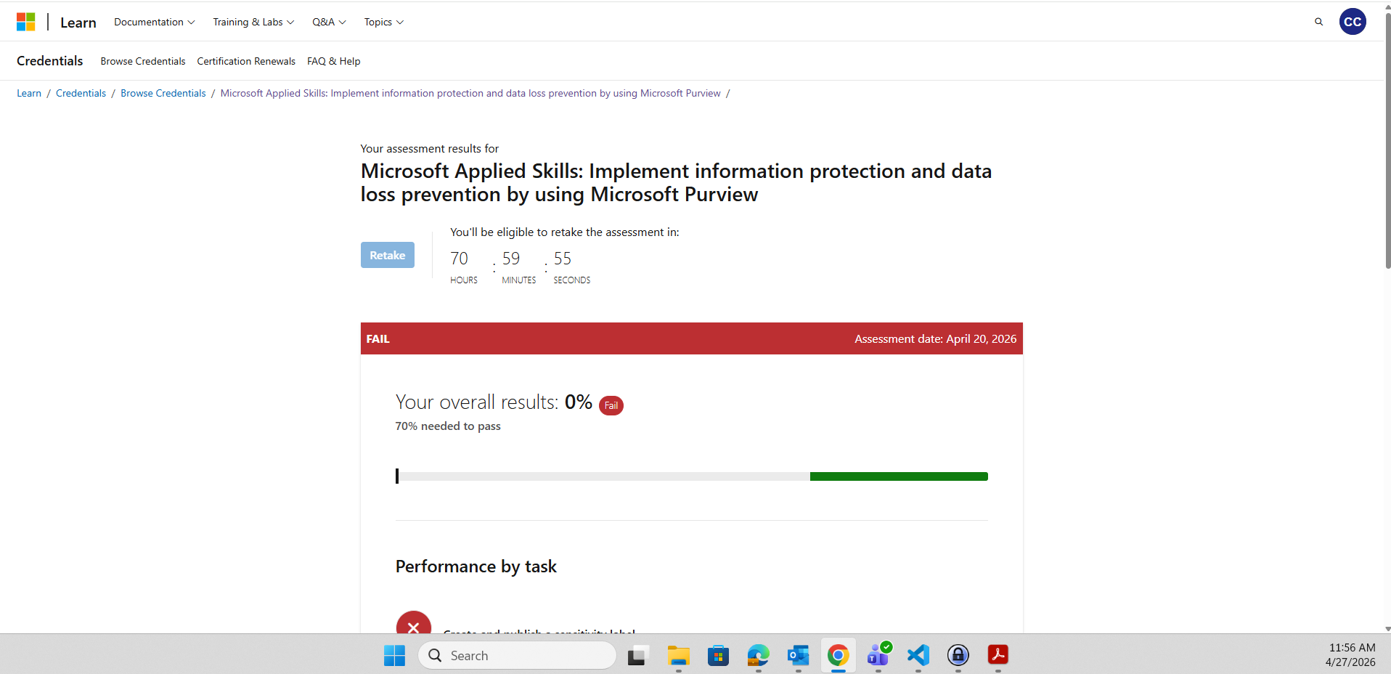Launch File Explorer from the taskbar

(678, 656)
